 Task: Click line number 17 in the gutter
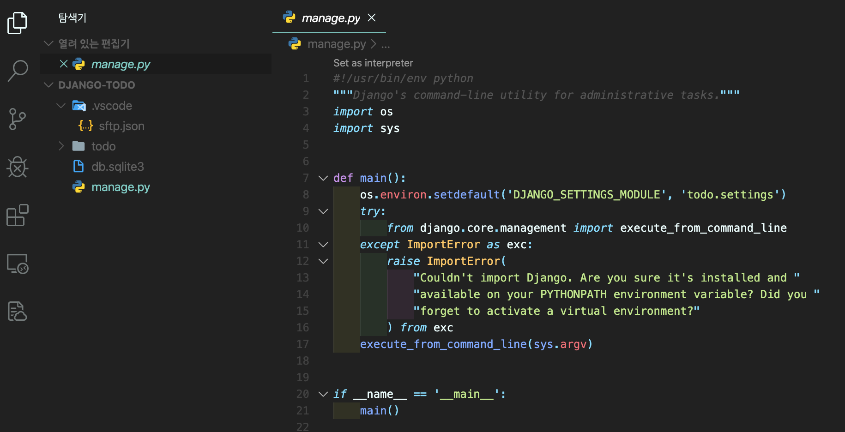point(302,344)
